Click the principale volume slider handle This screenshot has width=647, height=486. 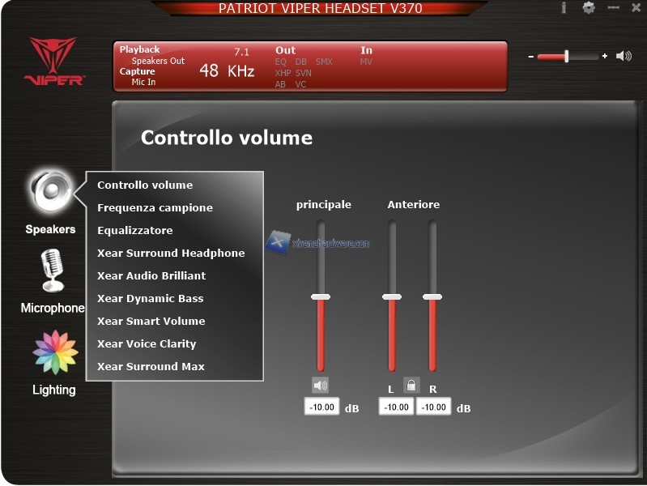(321, 297)
